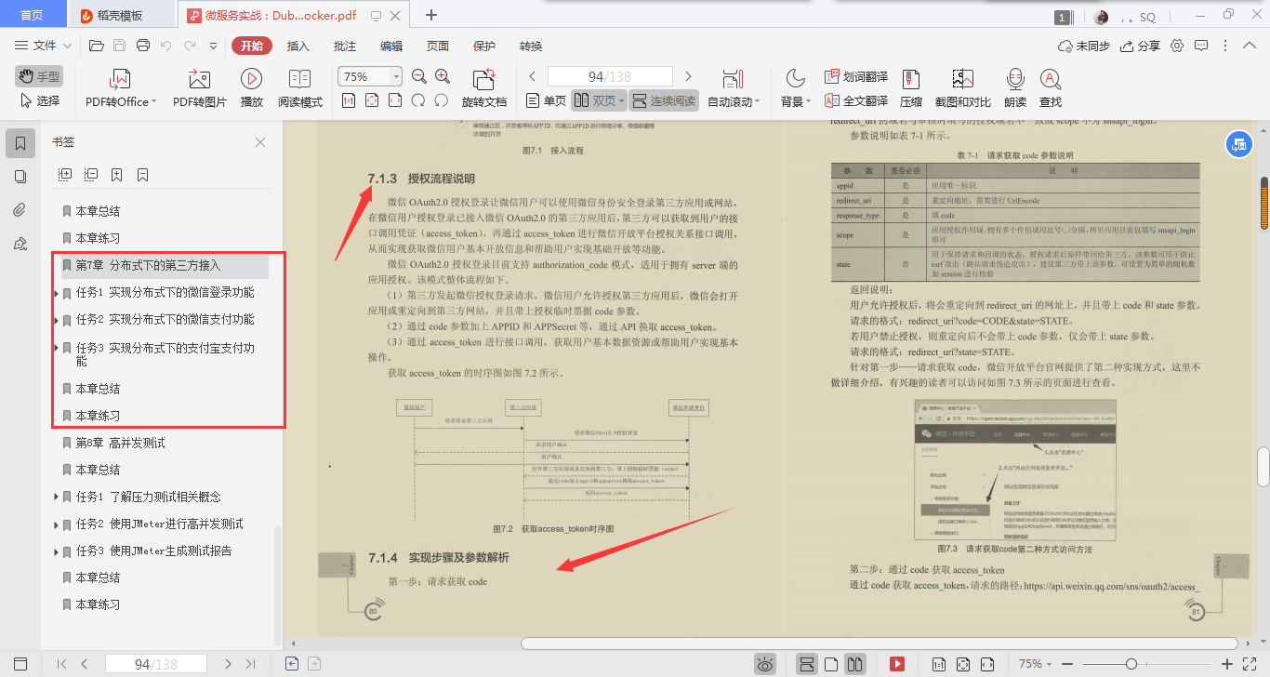Switch to 编辑 ribbon tab
Screen dimensions: 1270x677
point(391,46)
